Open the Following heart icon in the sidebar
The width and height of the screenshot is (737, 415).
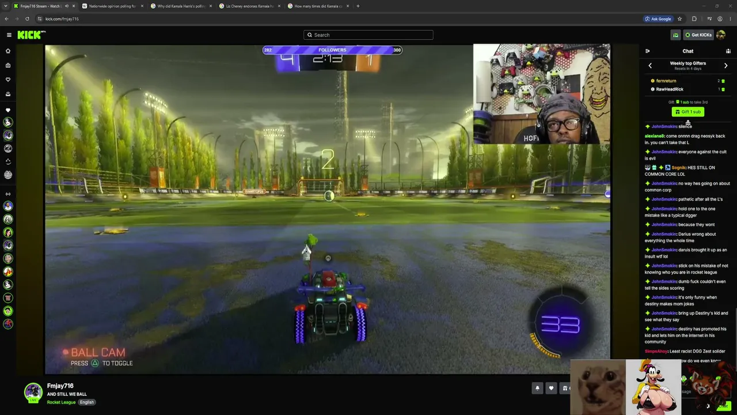pyautogui.click(x=8, y=80)
